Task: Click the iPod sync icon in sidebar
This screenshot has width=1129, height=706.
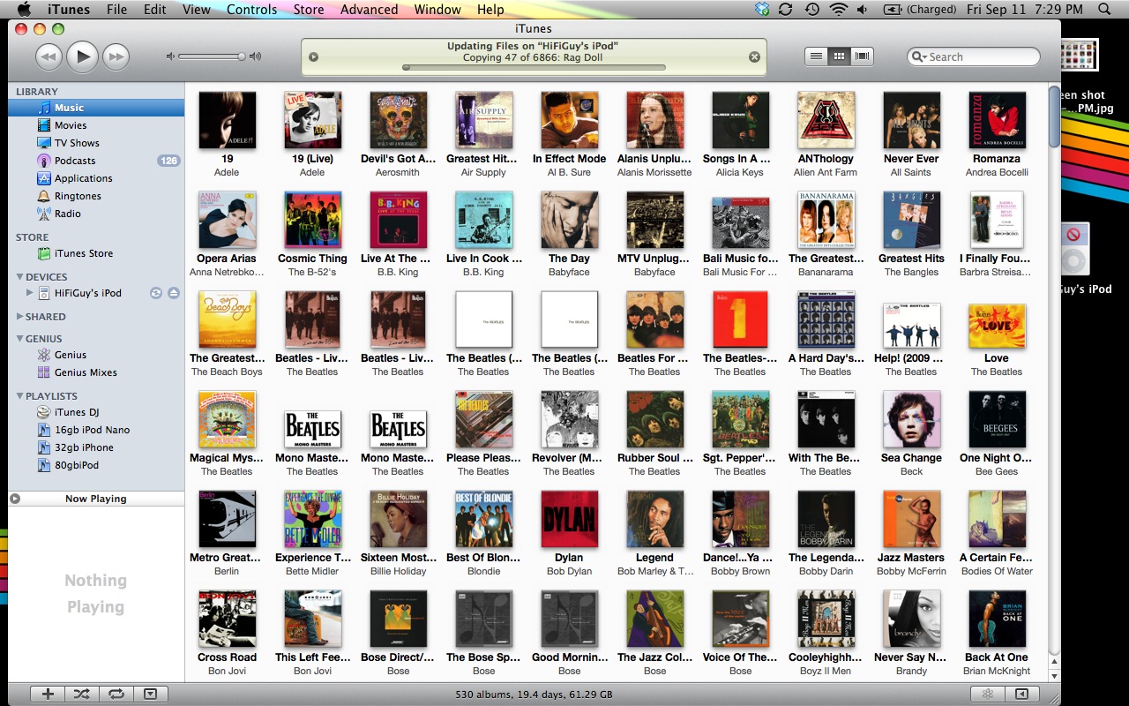Action: 156,293
